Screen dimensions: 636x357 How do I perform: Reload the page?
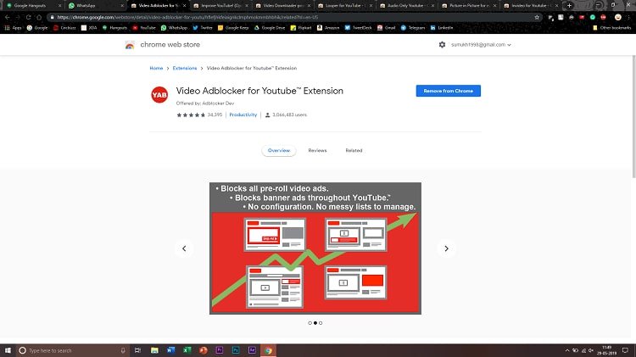click(x=28, y=18)
